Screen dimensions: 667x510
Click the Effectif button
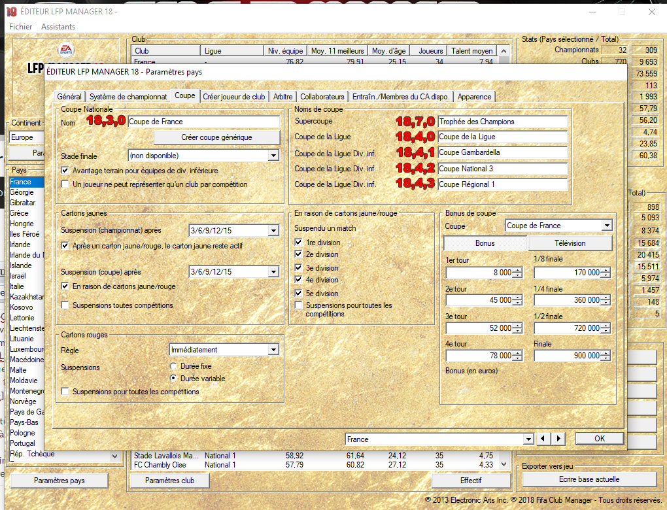tap(471, 481)
